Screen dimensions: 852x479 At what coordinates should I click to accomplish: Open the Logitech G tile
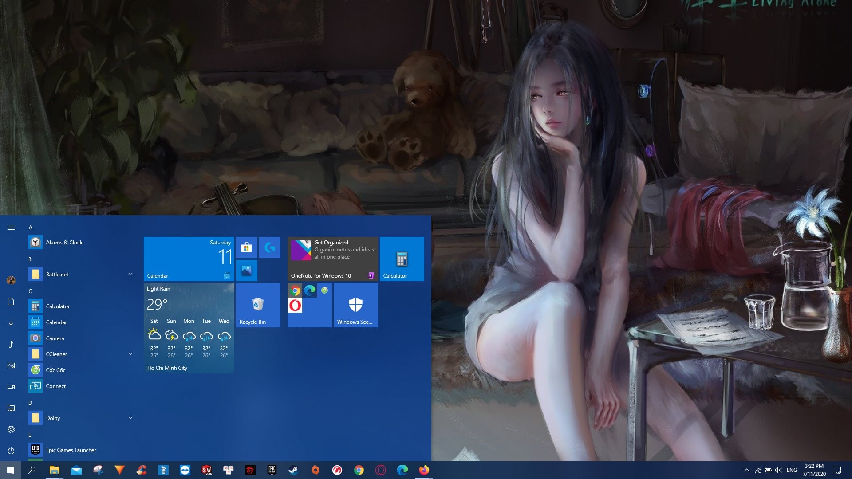270,247
